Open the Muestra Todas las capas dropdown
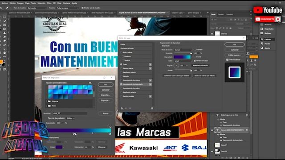The image size is (285, 160). (x=68, y=8)
